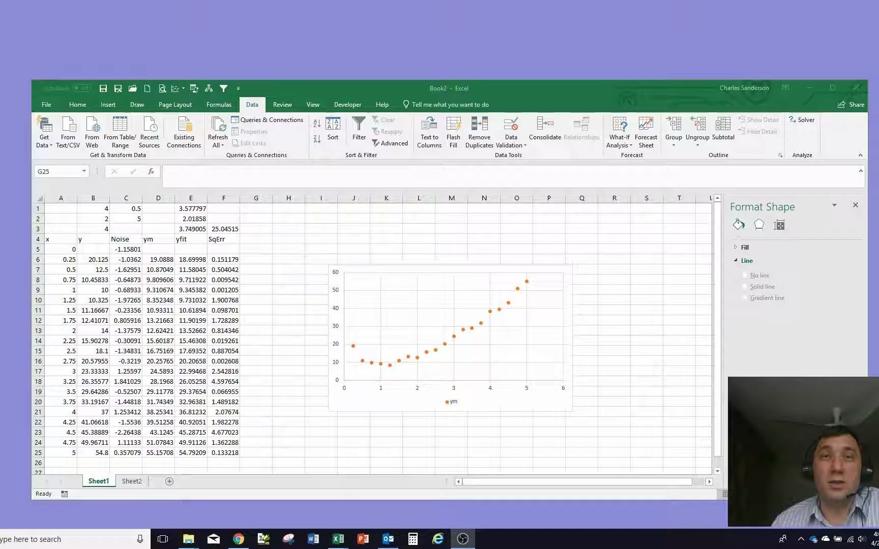
Task: Run the Solver add-in
Action: [803, 119]
